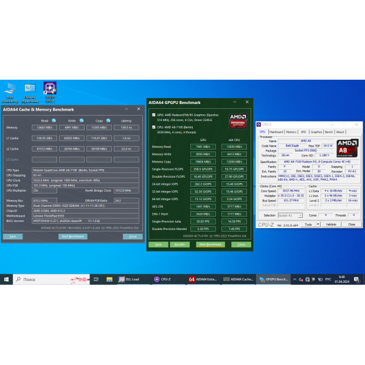Viewport: 365px width, 365px height.
Task: Click the GPU Single-Precision FLOPS 258.5 GFLOPS value
Action: [203, 169]
